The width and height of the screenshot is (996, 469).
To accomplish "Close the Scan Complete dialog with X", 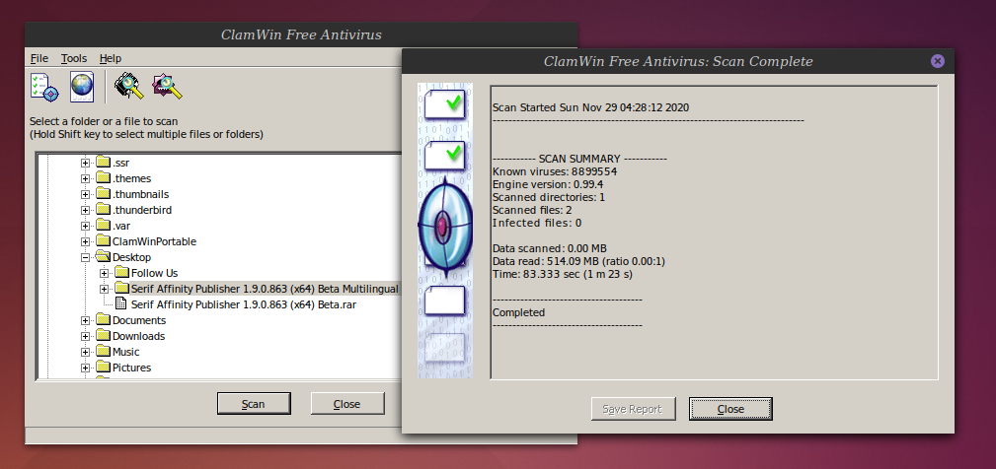I will coord(938,61).
